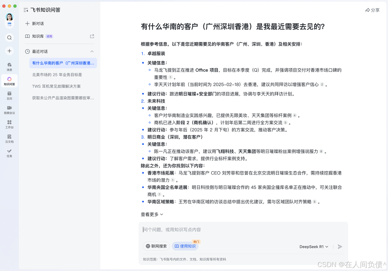
Task: Collapse the panel via 飞书知识问答 header icon
Action: 26,10
